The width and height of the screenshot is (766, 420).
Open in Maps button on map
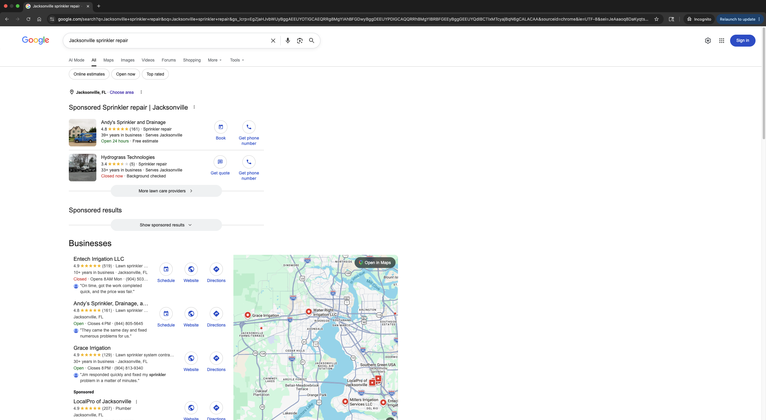(x=375, y=263)
